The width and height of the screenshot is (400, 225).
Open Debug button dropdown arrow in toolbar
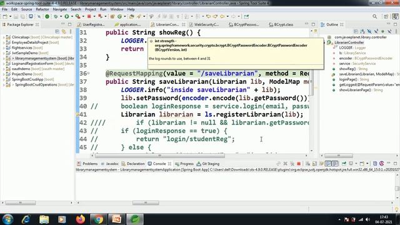[61, 17]
